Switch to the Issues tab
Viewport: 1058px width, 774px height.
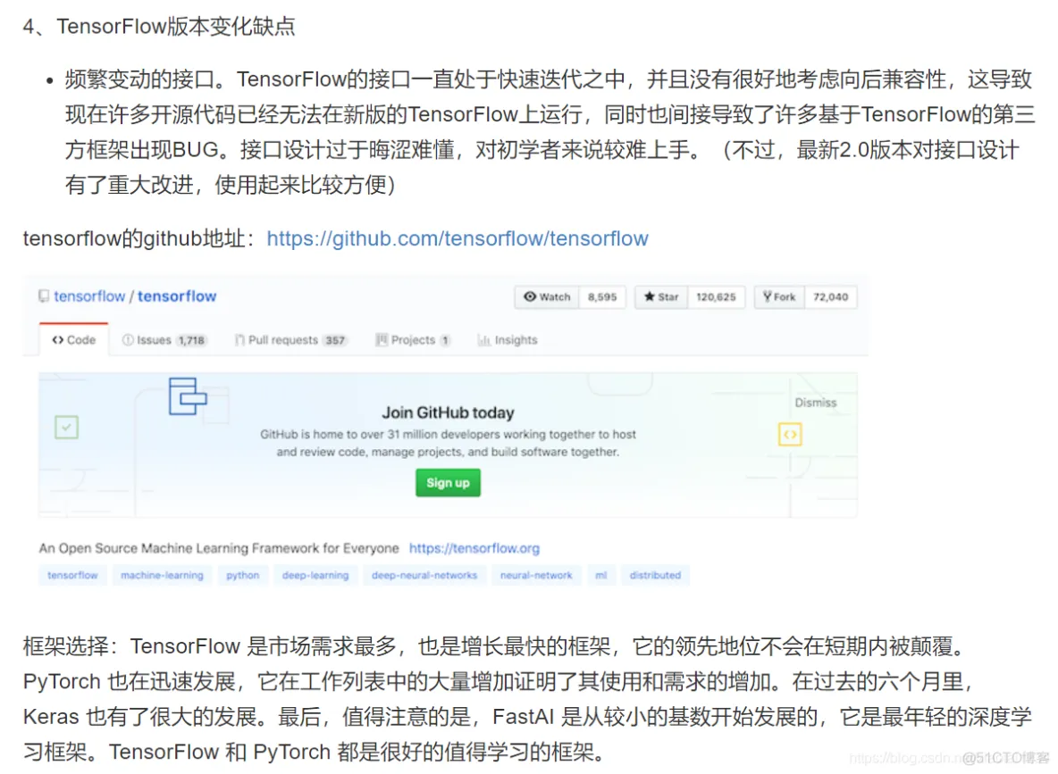(x=164, y=340)
